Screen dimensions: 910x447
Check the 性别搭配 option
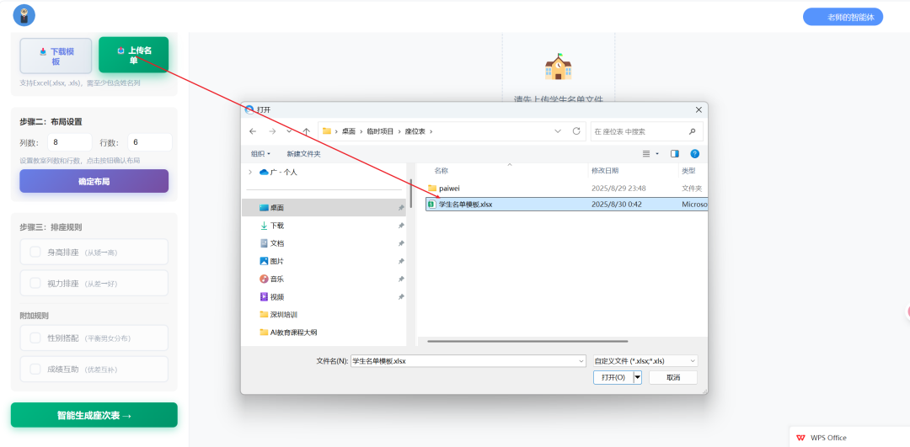35,338
